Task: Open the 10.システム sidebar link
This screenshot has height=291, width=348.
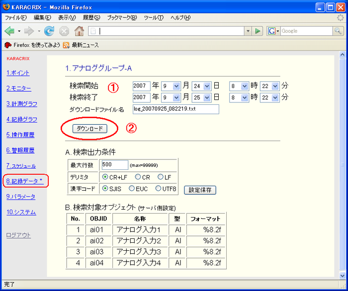Action: (21, 212)
